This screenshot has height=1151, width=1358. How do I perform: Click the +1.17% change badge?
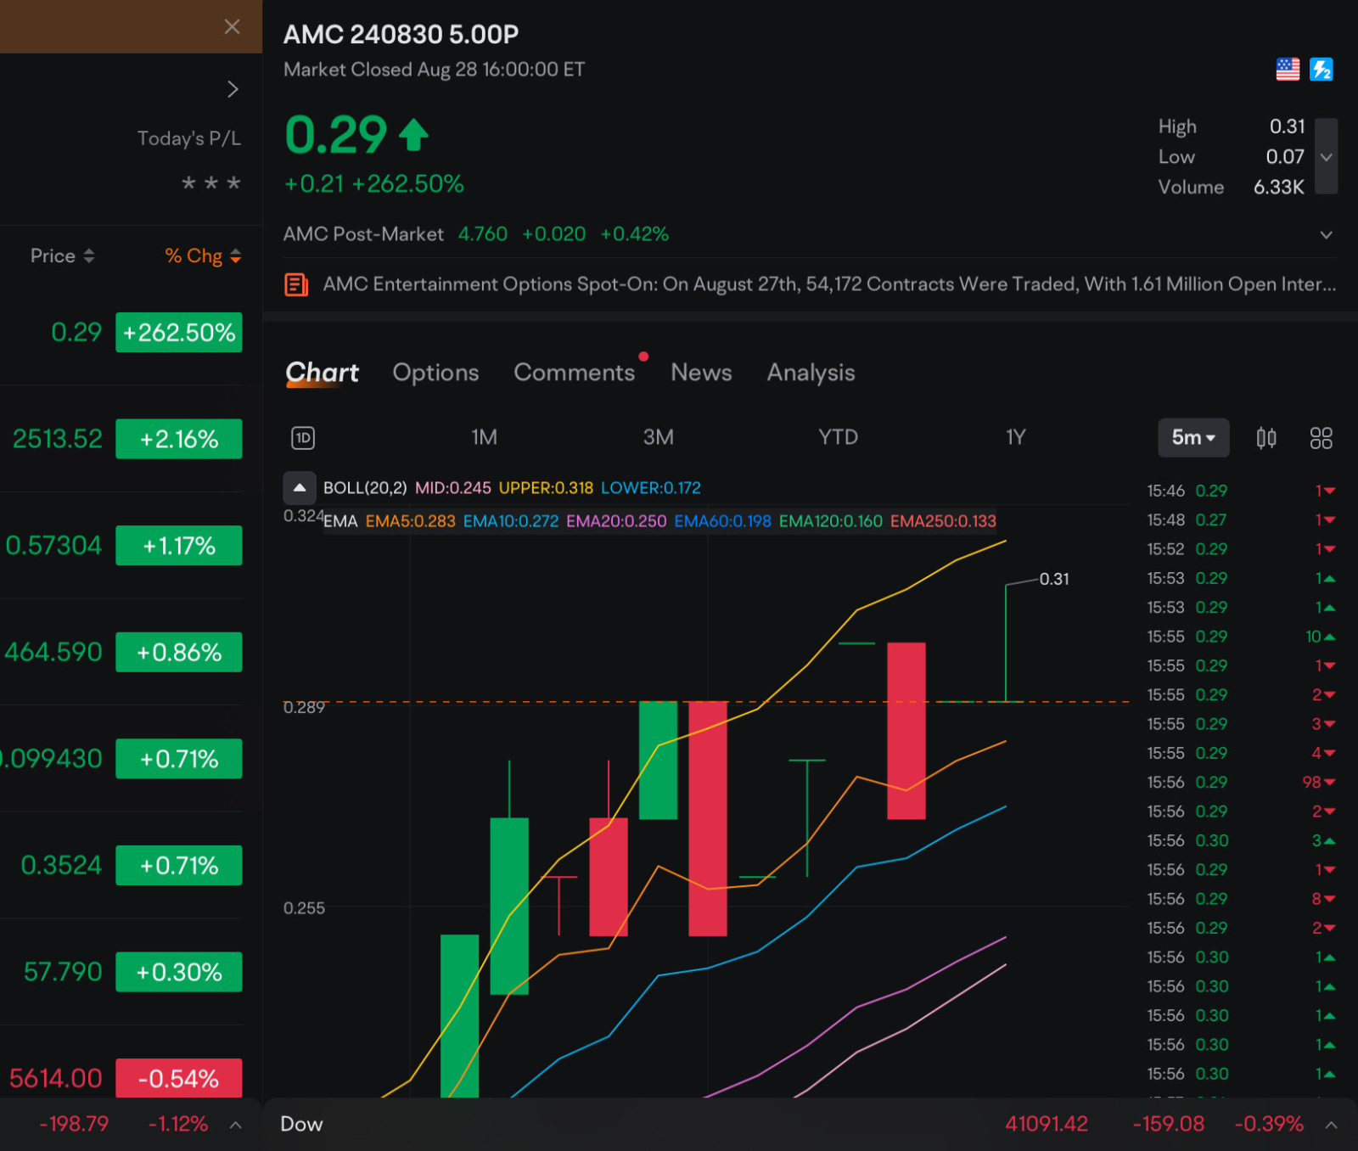point(179,545)
